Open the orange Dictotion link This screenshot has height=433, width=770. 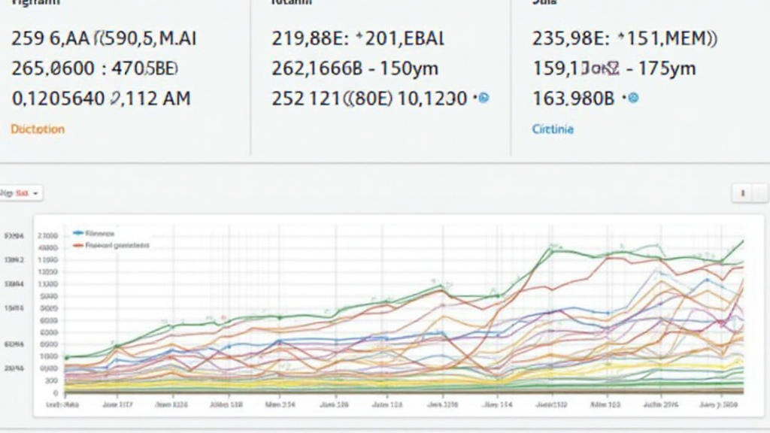(38, 129)
